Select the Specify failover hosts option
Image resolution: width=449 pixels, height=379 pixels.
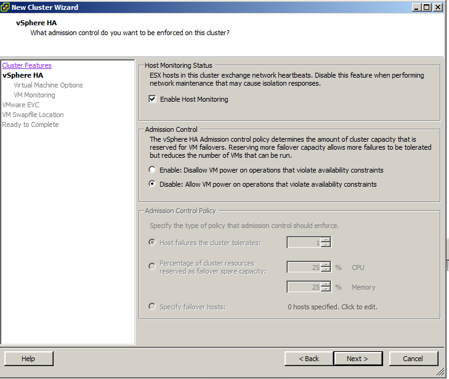[x=152, y=307]
